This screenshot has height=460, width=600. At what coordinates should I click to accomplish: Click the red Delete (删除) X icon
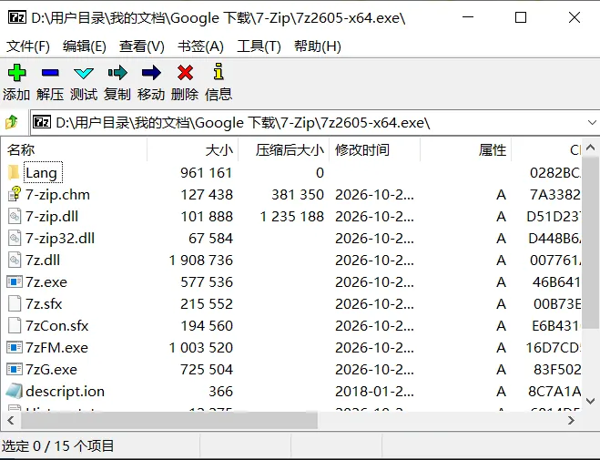[185, 73]
